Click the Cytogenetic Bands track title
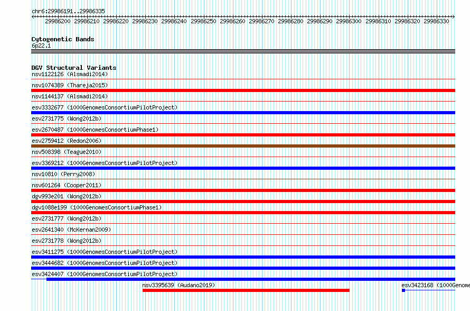This screenshot has height=311, width=470. point(63,39)
